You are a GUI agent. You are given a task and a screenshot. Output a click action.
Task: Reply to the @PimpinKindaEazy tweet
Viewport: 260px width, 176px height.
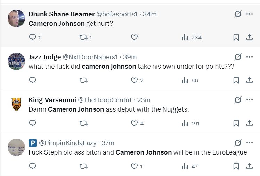pos(32,166)
